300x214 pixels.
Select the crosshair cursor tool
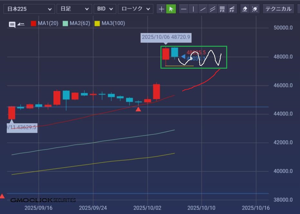161,9
